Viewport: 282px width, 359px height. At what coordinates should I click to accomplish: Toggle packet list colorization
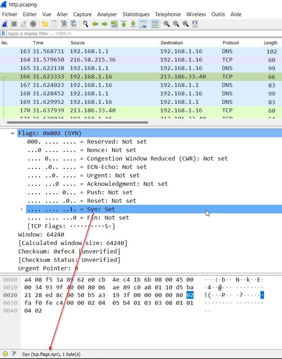coord(155,24)
